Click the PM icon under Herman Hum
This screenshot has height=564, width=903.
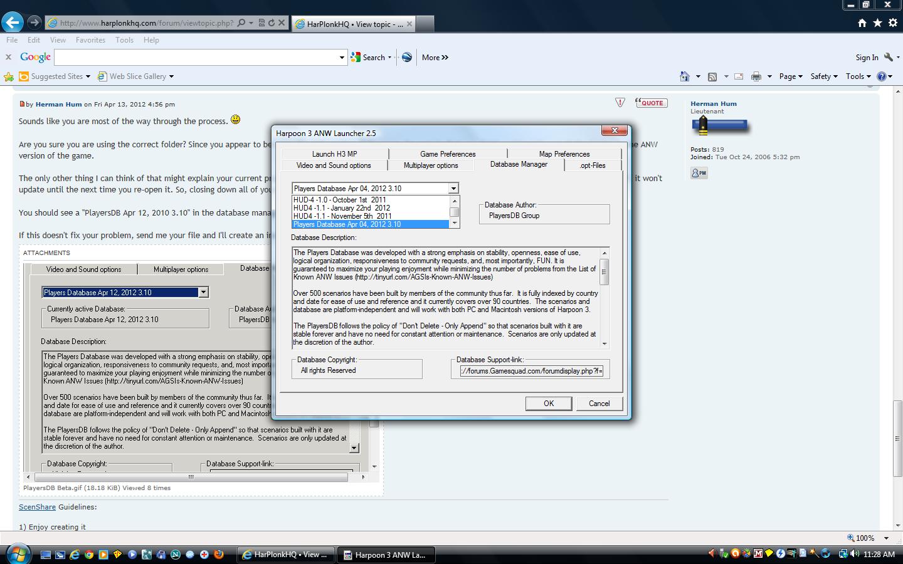[x=699, y=173]
